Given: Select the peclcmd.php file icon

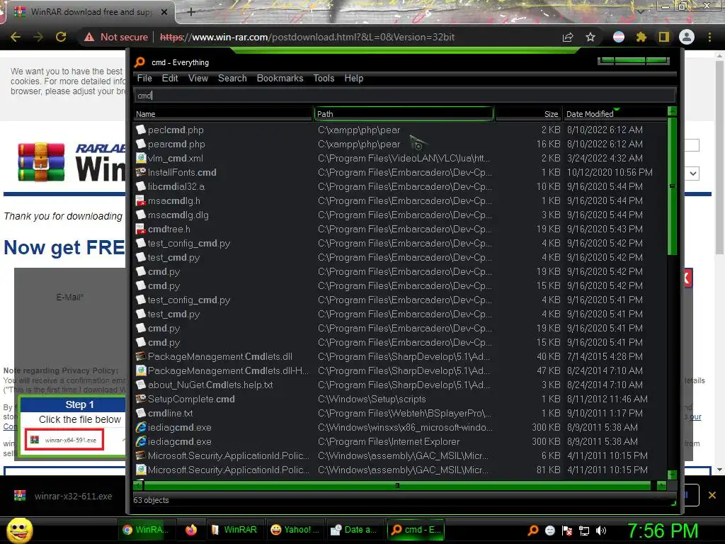Looking at the screenshot, I should (x=141, y=130).
